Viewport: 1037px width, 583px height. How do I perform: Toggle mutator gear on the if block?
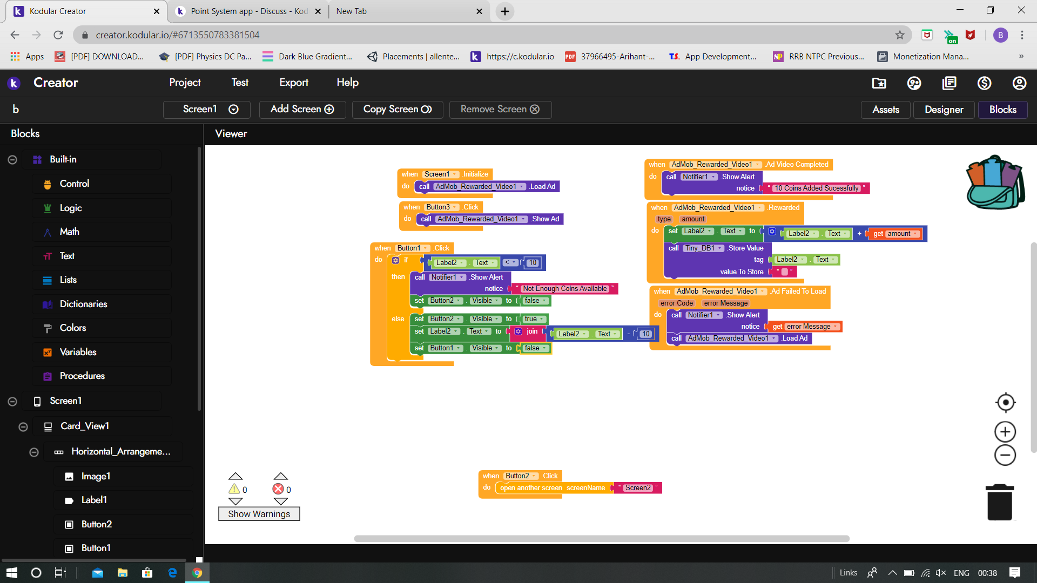click(x=395, y=260)
